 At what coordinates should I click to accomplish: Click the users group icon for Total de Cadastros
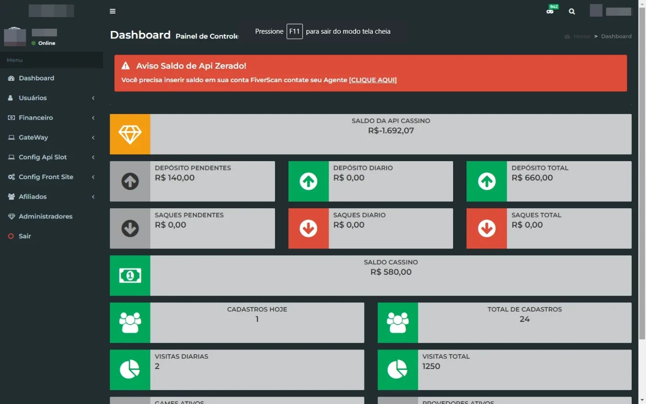coord(398,323)
